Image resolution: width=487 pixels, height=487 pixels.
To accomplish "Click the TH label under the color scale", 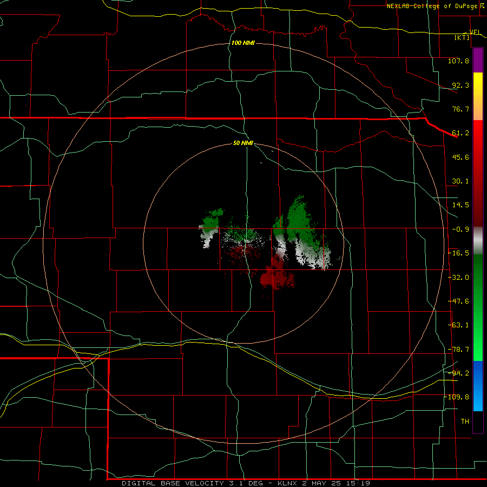I will tap(465, 421).
